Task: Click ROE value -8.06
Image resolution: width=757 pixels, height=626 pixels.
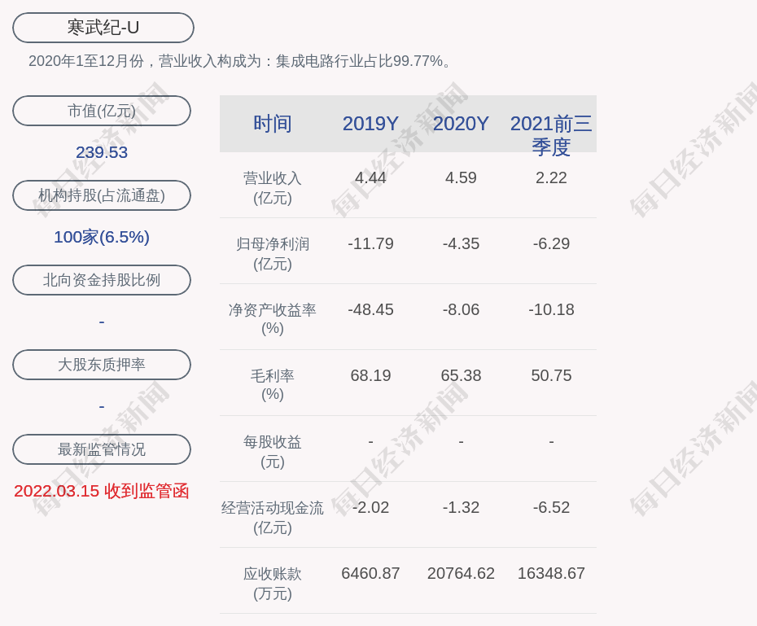Action: [461, 309]
